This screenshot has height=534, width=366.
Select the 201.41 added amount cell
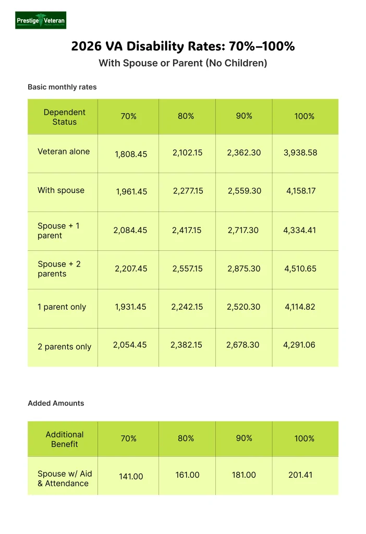[300, 475]
